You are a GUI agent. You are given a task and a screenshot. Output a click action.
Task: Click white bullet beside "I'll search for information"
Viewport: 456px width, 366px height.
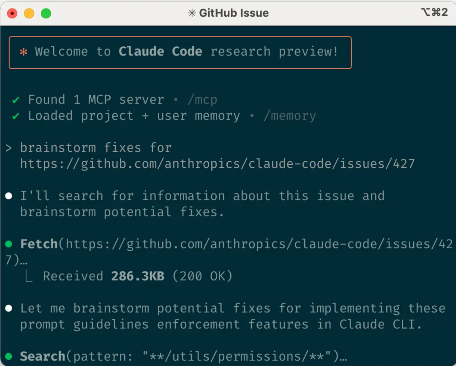(x=9, y=196)
